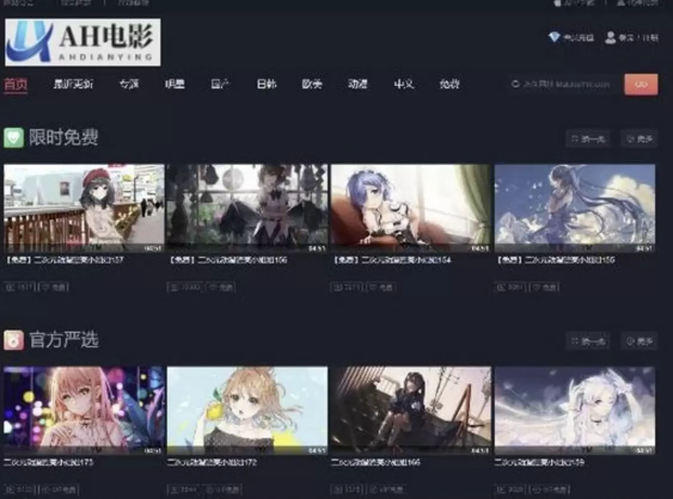Click the free video title ending in 156
The width and height of the screenshot is (673, 499).
pyautogui.click(x=228, y=260)
